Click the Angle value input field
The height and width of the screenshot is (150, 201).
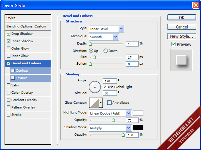click(110, 81)
